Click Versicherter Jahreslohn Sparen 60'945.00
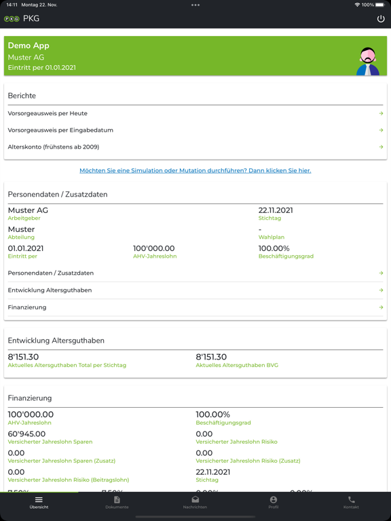Screen dimensions: 391x521 [x=26, y=434]
